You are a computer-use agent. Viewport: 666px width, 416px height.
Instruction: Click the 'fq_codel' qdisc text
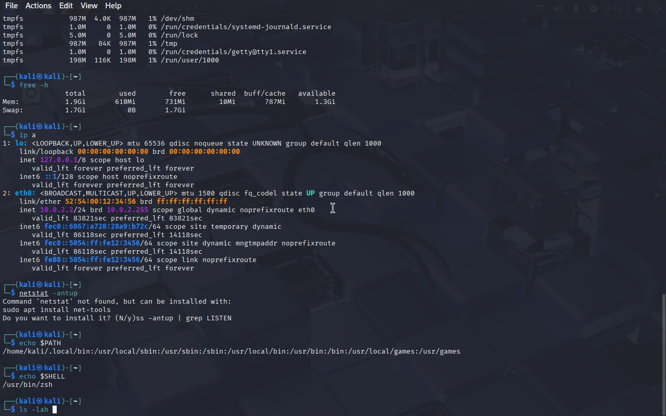(261, 193)
